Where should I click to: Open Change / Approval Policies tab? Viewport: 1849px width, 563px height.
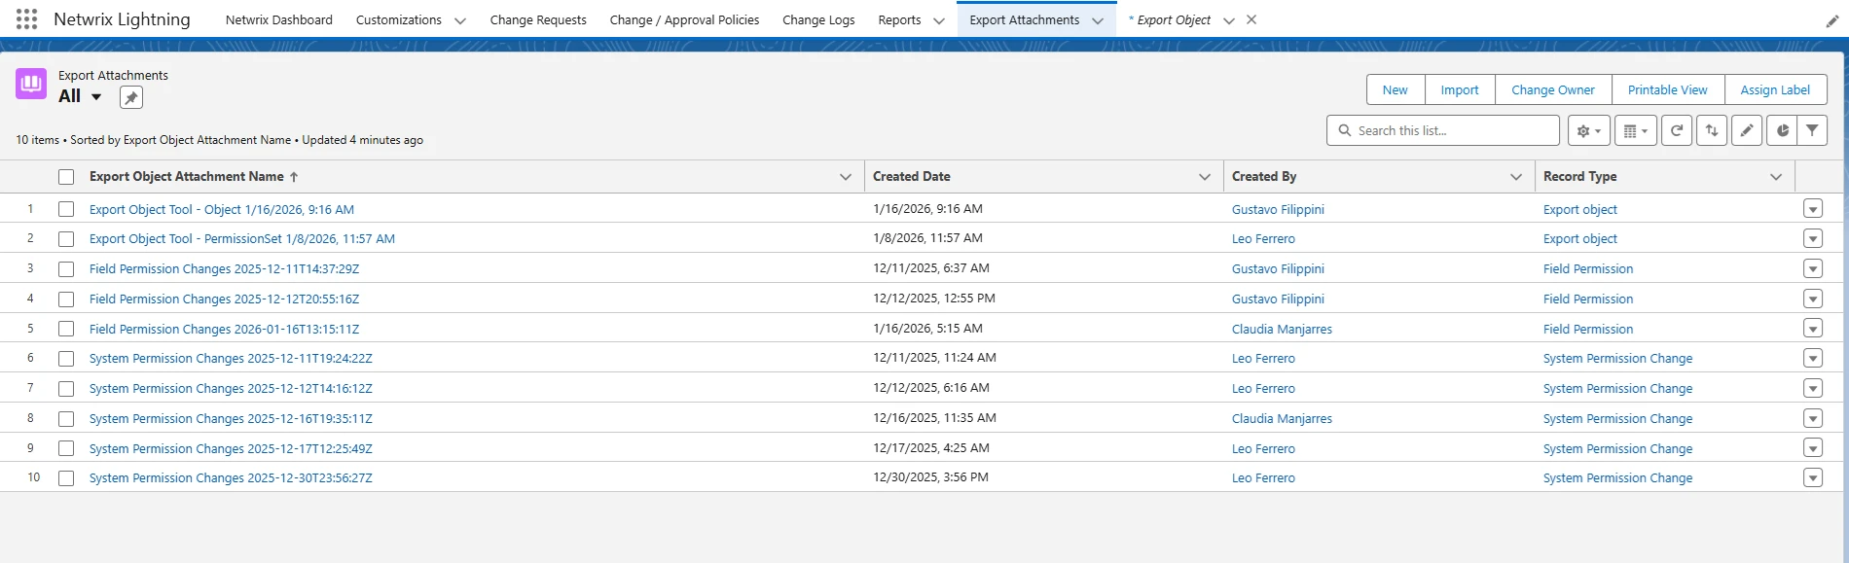(x=684, y=19)
